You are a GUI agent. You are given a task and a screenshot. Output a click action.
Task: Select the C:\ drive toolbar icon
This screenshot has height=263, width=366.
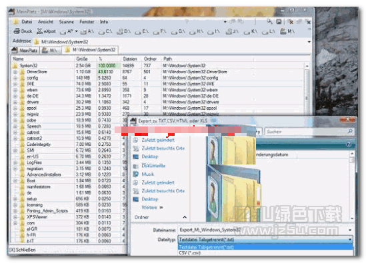tap(105, 31)
